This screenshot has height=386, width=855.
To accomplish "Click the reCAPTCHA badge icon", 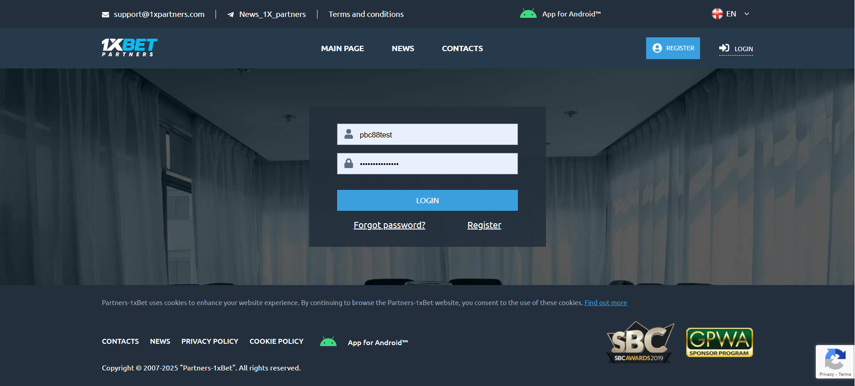I will tap(835, 359).
